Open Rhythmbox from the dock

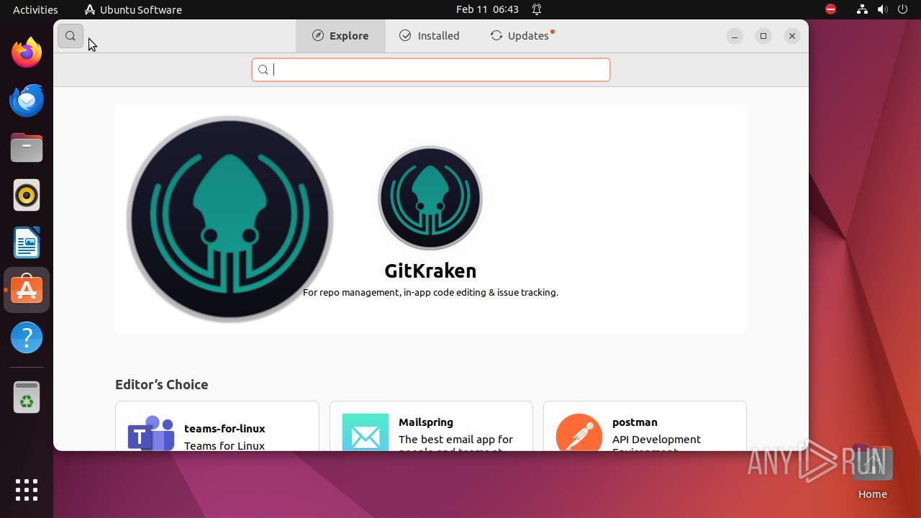pos(27,195)
